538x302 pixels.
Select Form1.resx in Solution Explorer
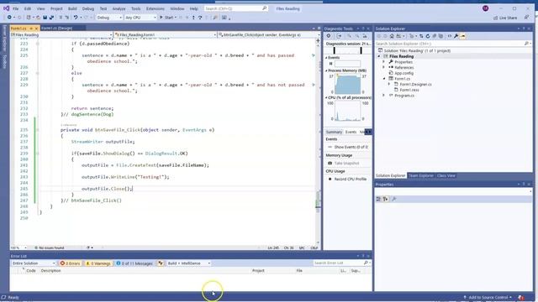tap(409, 90)
